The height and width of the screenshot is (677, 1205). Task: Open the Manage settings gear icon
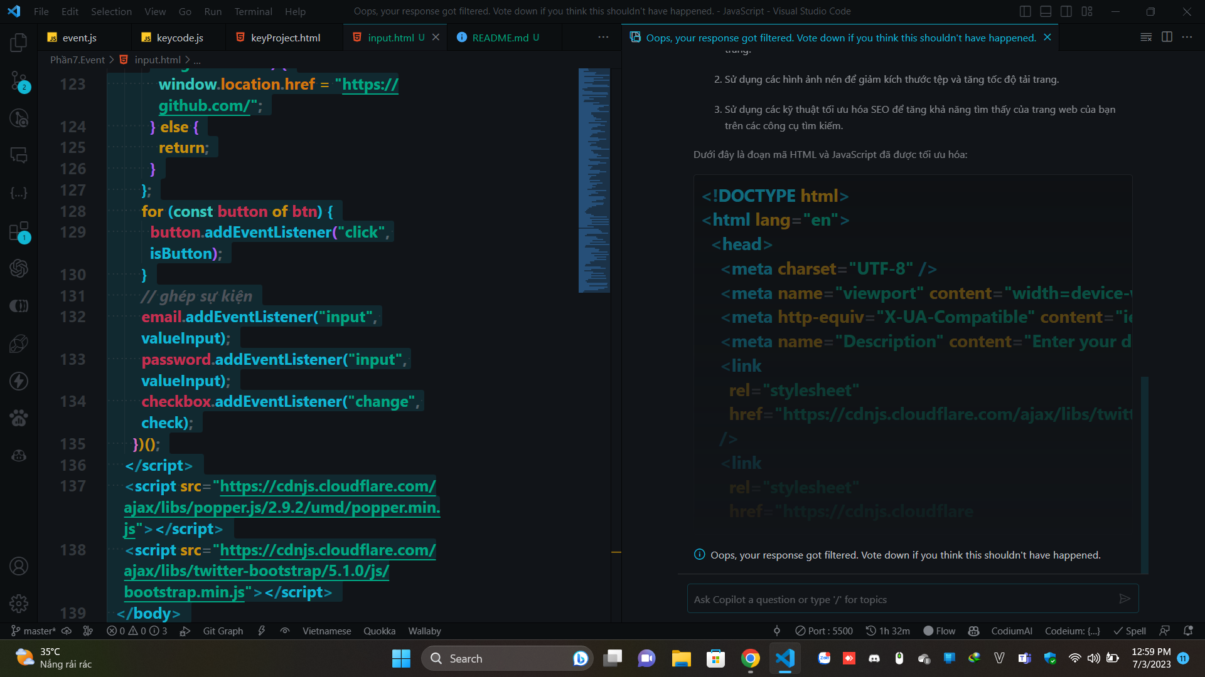tap(19, 604)
